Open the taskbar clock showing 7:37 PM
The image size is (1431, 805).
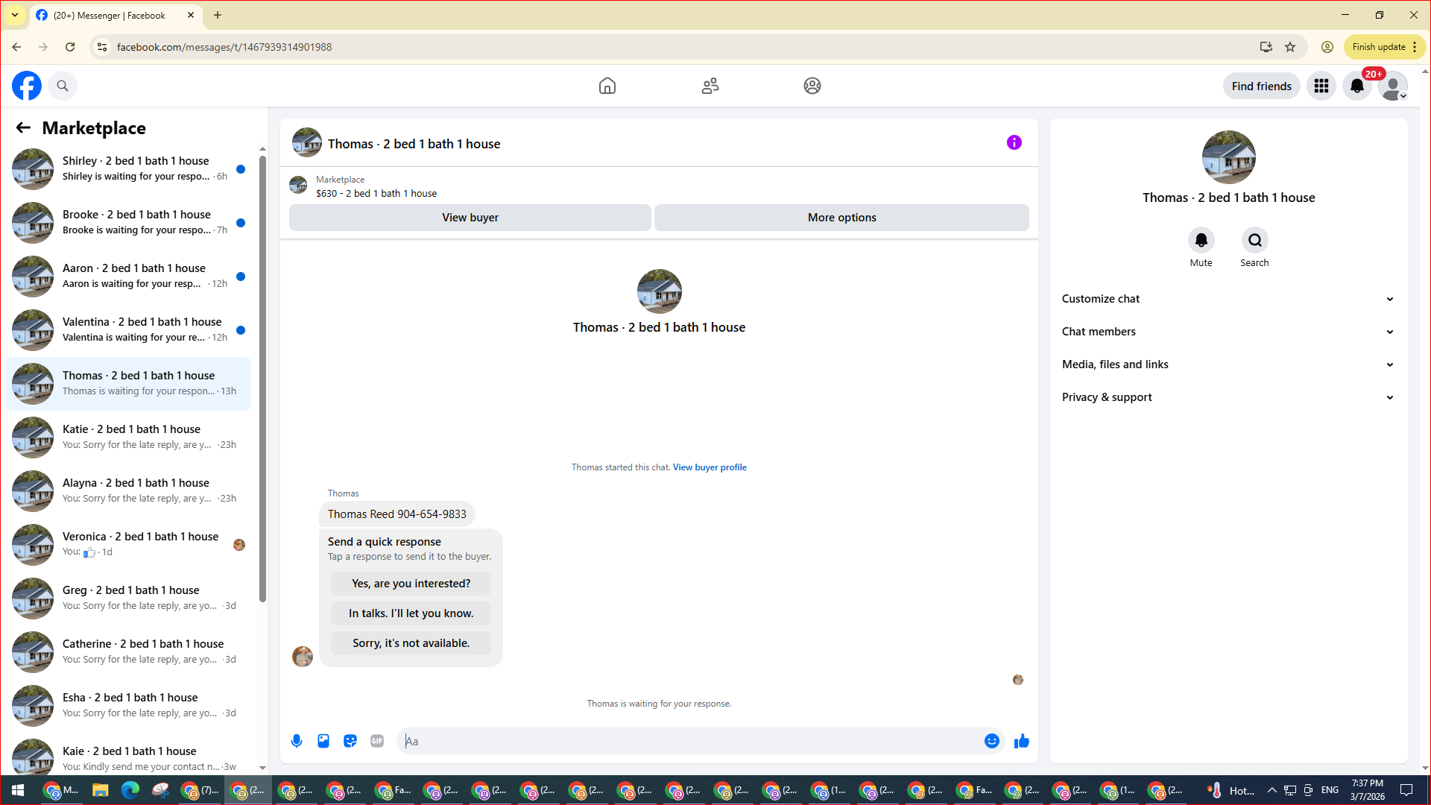pyautogui.click(x=1368, y=790)
